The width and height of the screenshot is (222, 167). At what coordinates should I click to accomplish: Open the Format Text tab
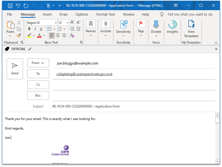105,14
